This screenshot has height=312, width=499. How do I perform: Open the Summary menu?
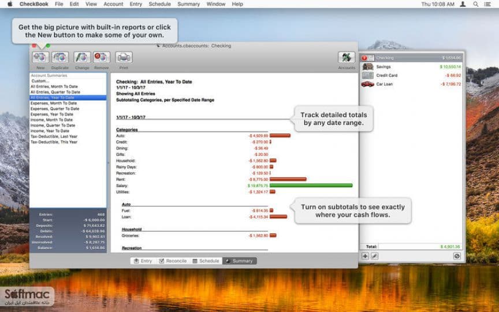pyautogui.click(x=188, y=4)
